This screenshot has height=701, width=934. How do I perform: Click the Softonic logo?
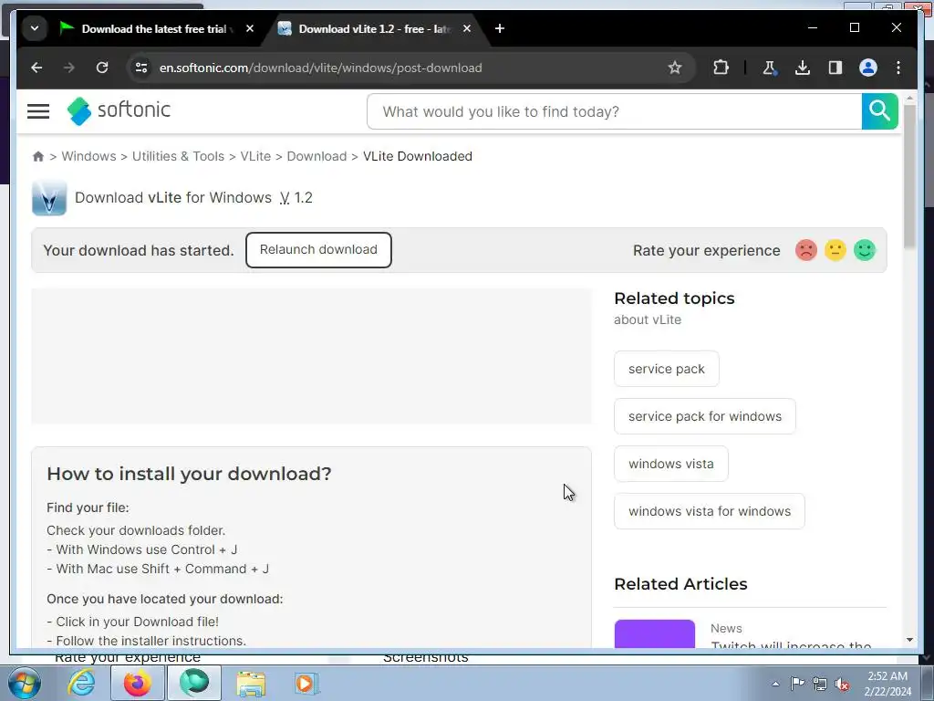click(x=119, y=110)
